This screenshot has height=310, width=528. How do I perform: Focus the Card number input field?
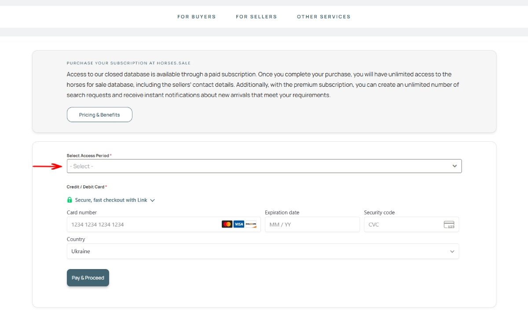pyautogui.click(x=143, y=225)
